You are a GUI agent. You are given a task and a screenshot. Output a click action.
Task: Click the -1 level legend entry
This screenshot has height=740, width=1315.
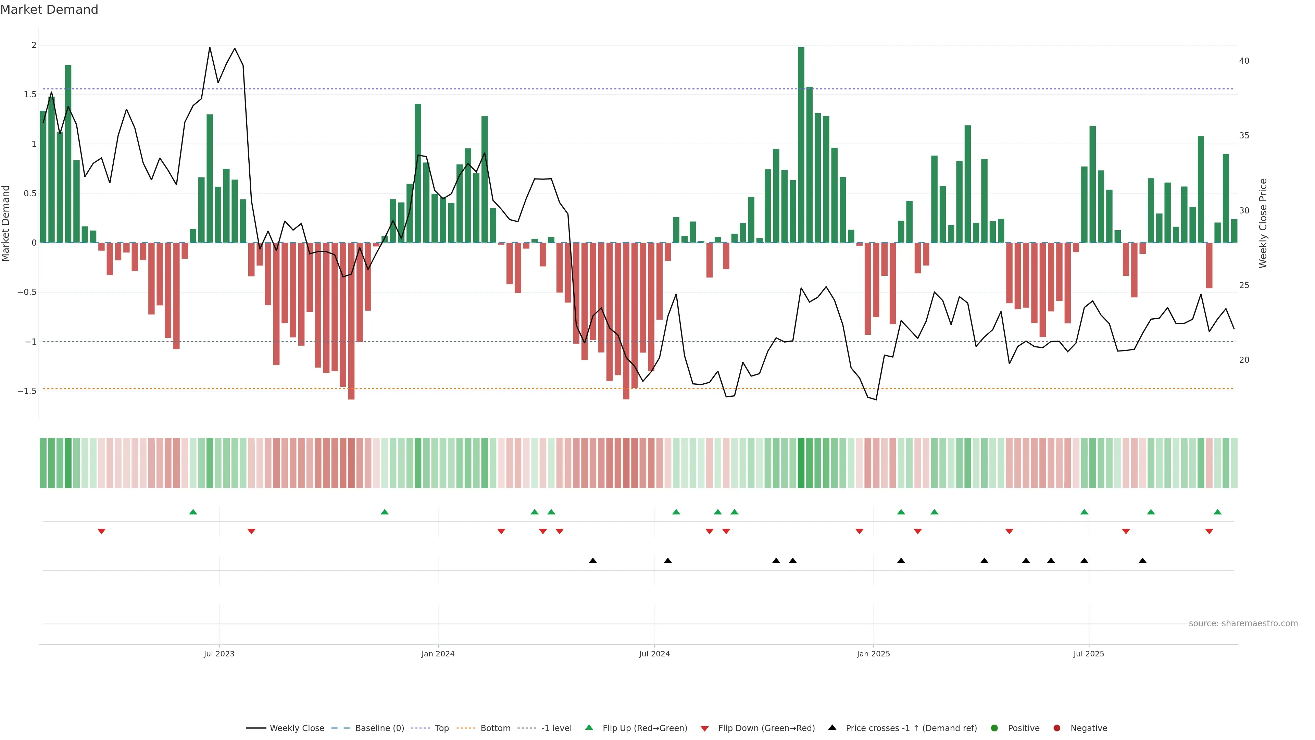click(556, 728)
